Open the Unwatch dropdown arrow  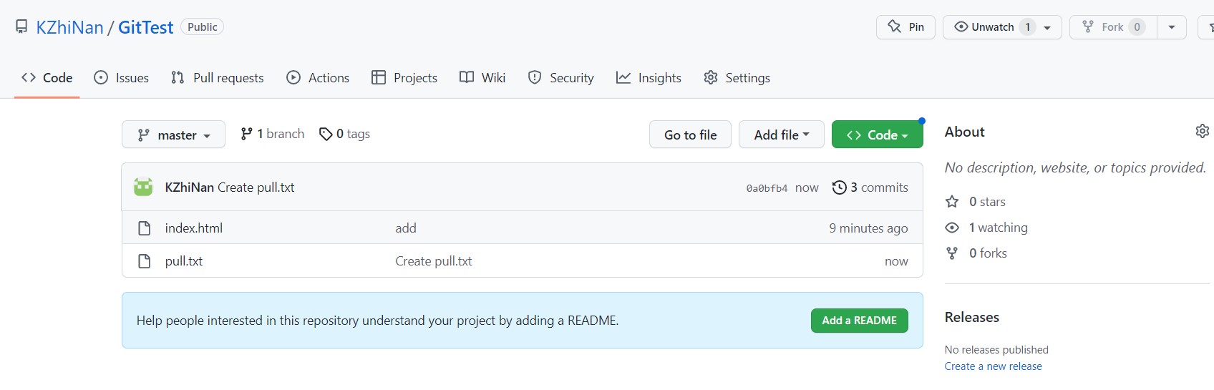tap(1048, 27)
